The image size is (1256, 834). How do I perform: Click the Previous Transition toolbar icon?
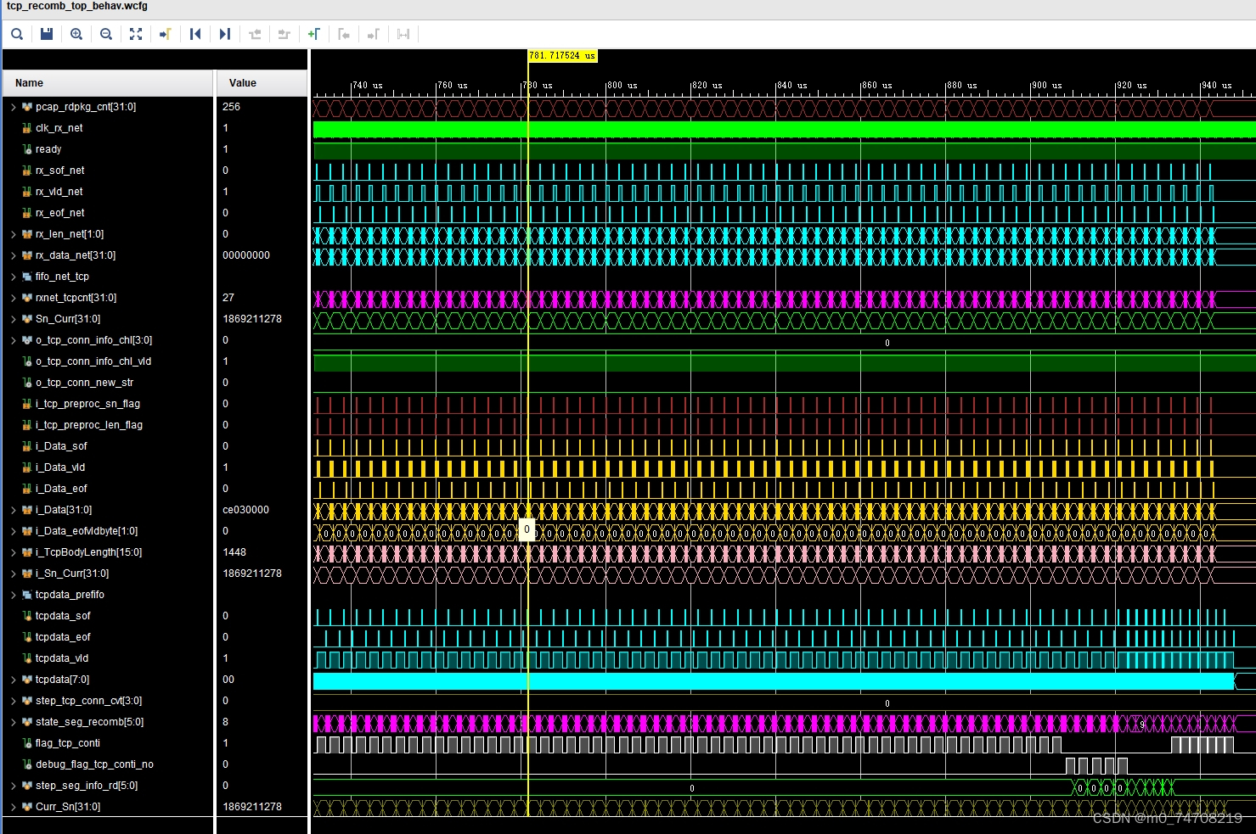255,34
